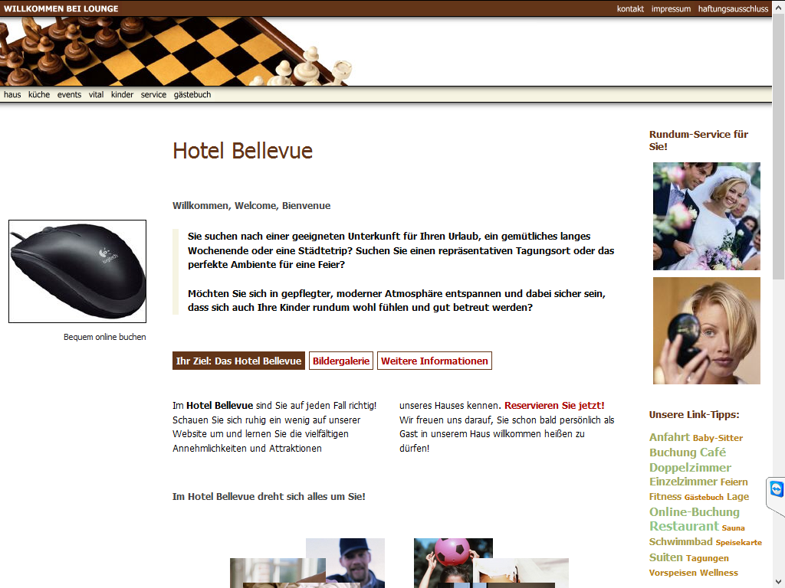Open the haftungsausschluss link
Screen dimensions: 785x588
coord(733,8)
